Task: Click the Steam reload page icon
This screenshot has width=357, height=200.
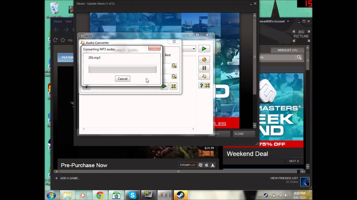Action: coord(55,40)
